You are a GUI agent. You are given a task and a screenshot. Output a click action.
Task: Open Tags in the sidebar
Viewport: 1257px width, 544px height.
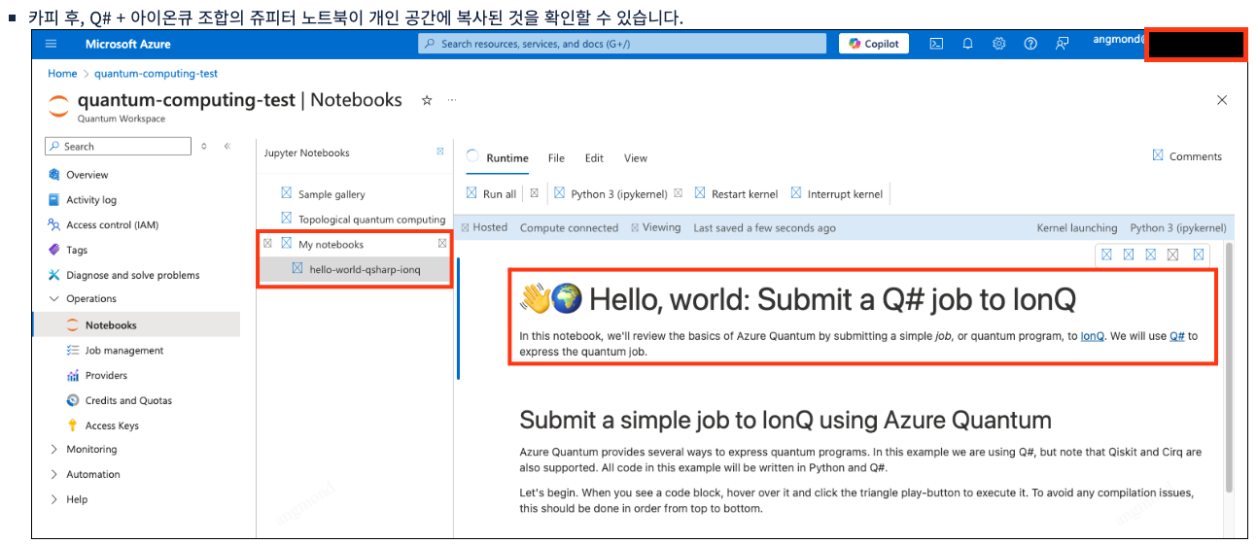(x=77, y=250)
